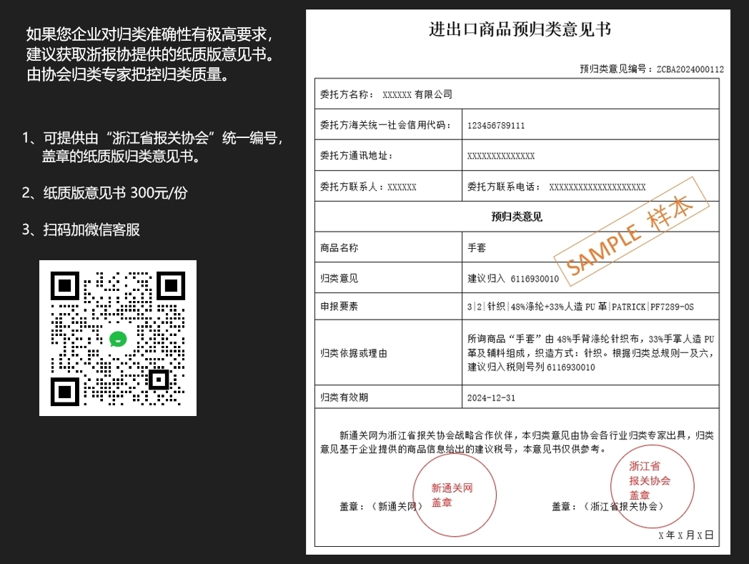Click the validity date 2024-12-31
This screenshot has width=749, height=564.
pos(491,398)
